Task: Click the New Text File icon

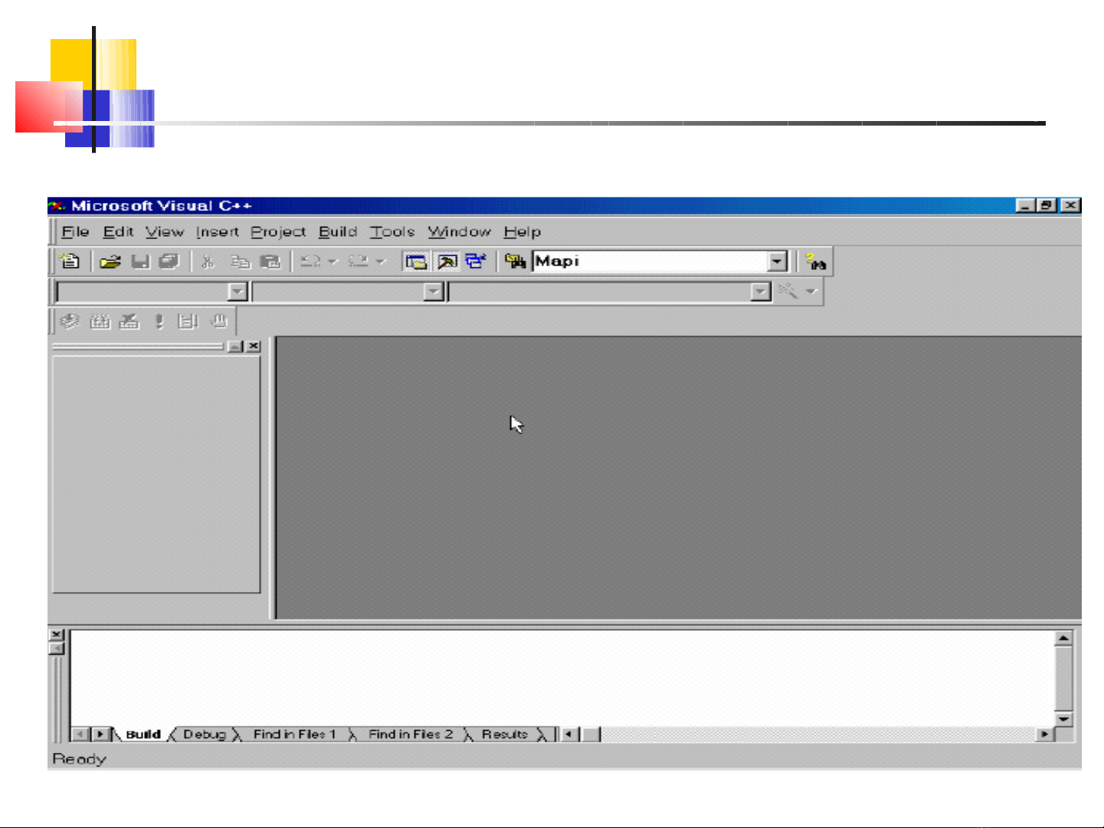Action: (70, 261)
